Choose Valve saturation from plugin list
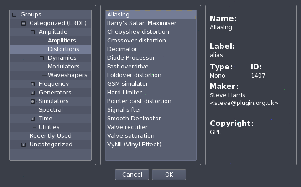The width and height of the screenshot is (301, 187). coord(130,136)
